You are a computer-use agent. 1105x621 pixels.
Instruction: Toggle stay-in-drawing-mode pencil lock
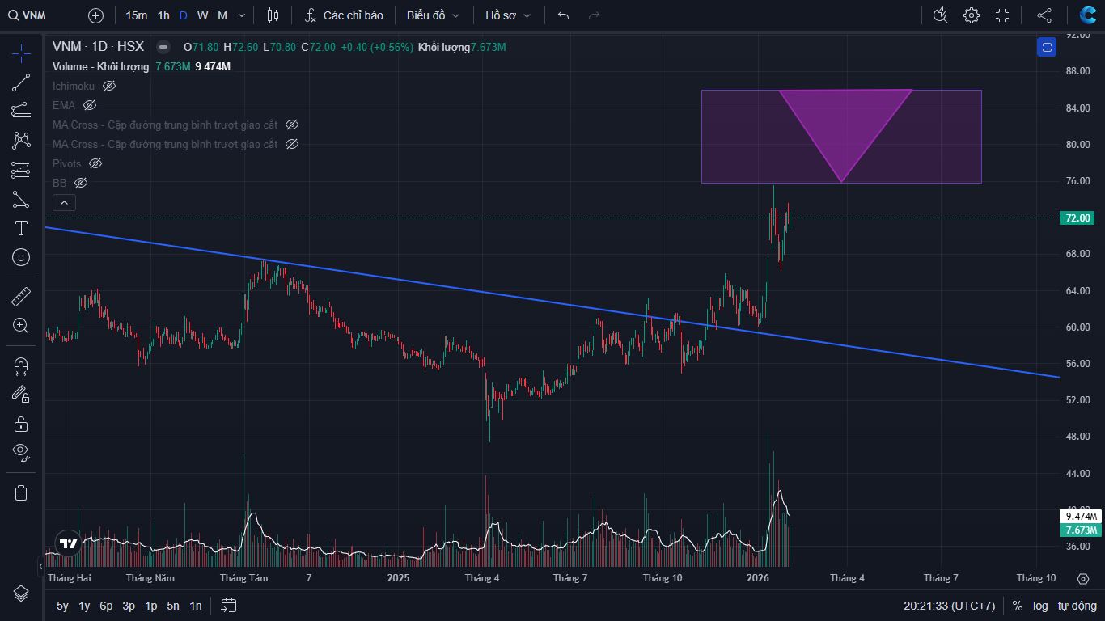click(x=21, y=395)
